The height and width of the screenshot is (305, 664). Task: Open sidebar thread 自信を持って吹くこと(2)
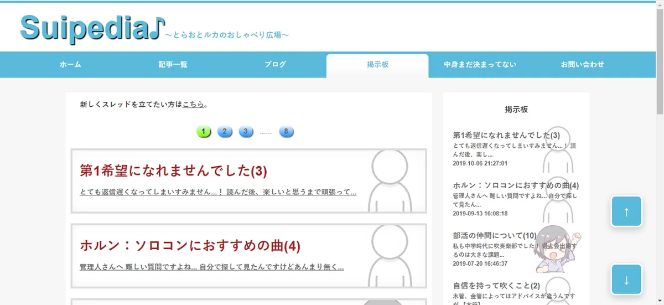pos(496,286)
